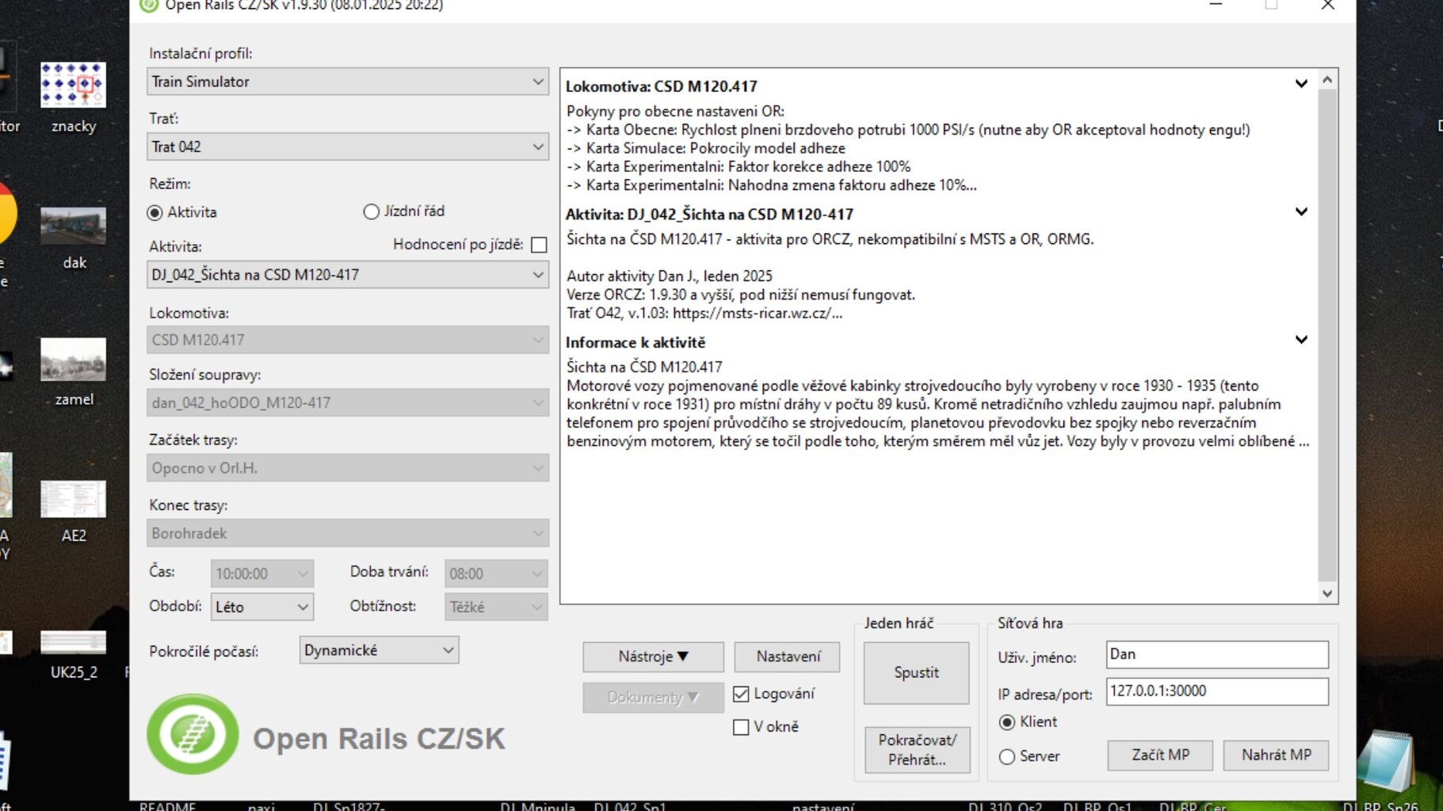Open the UK25_2 desktop icon
The width and height of the screenshot is (1443, 811).
click(x=73, y=654)
